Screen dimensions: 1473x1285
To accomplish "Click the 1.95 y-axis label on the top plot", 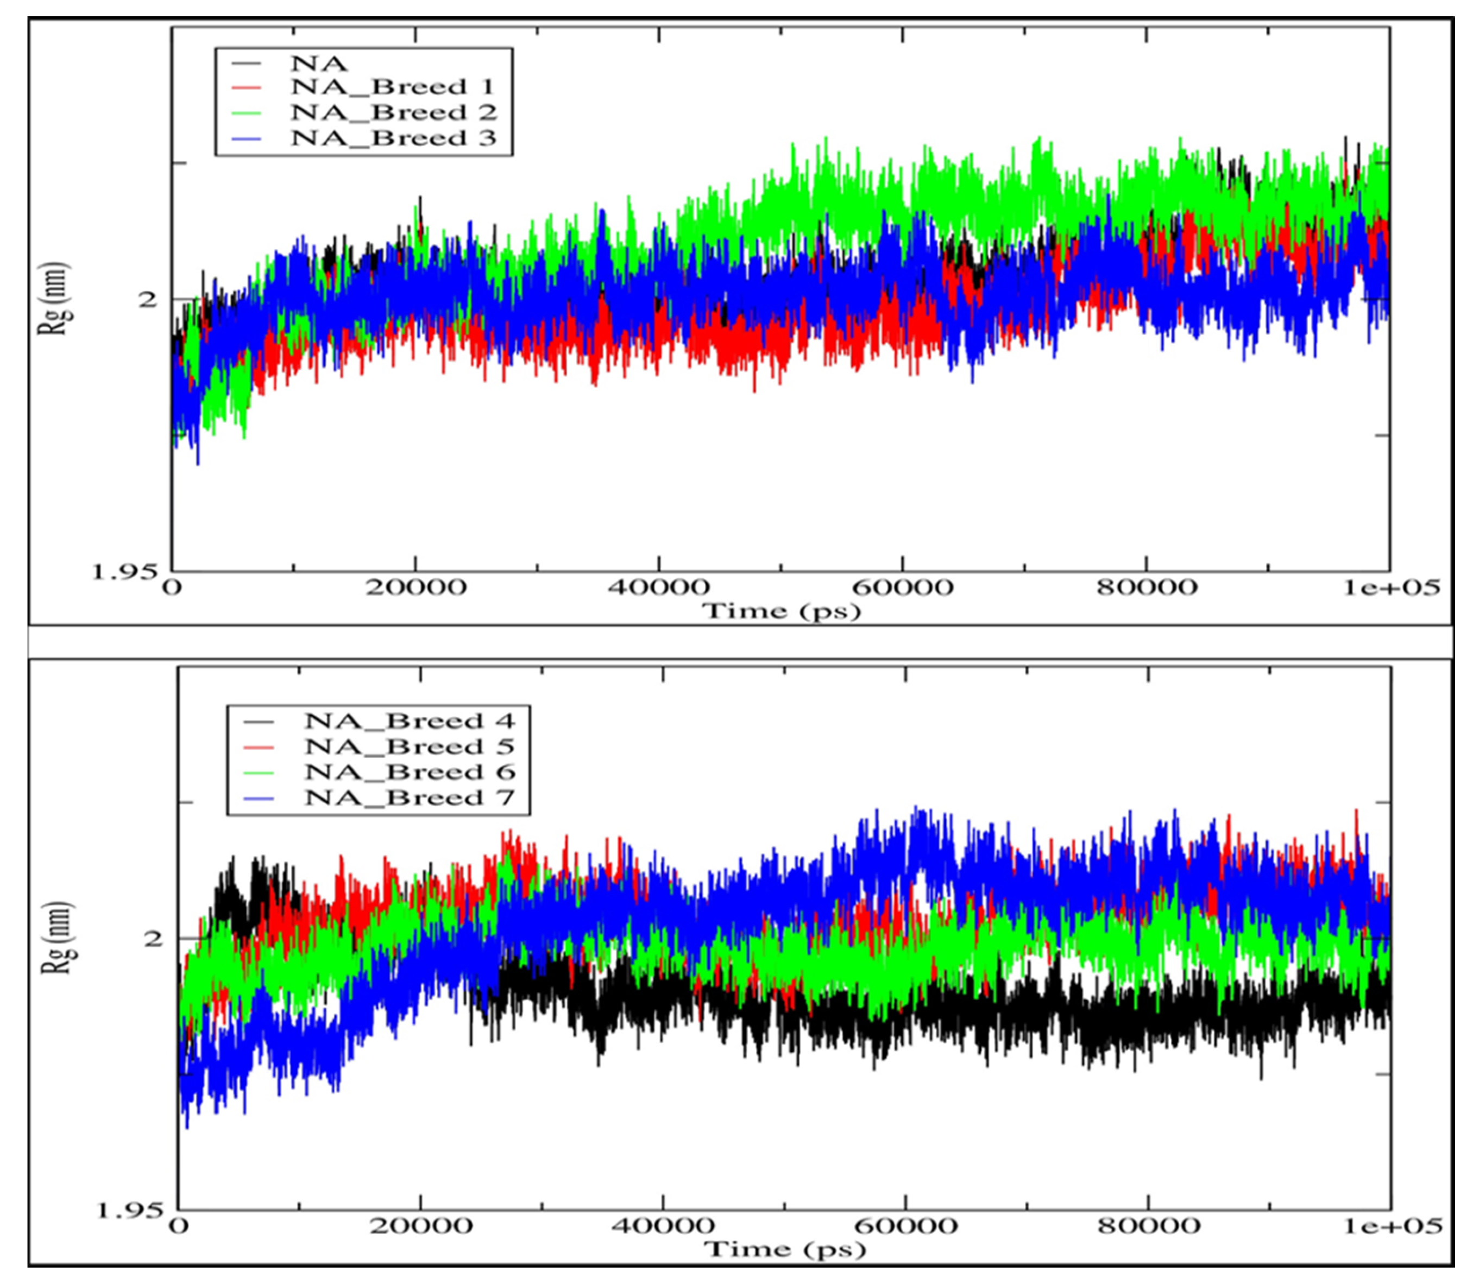I will [125, 572].
